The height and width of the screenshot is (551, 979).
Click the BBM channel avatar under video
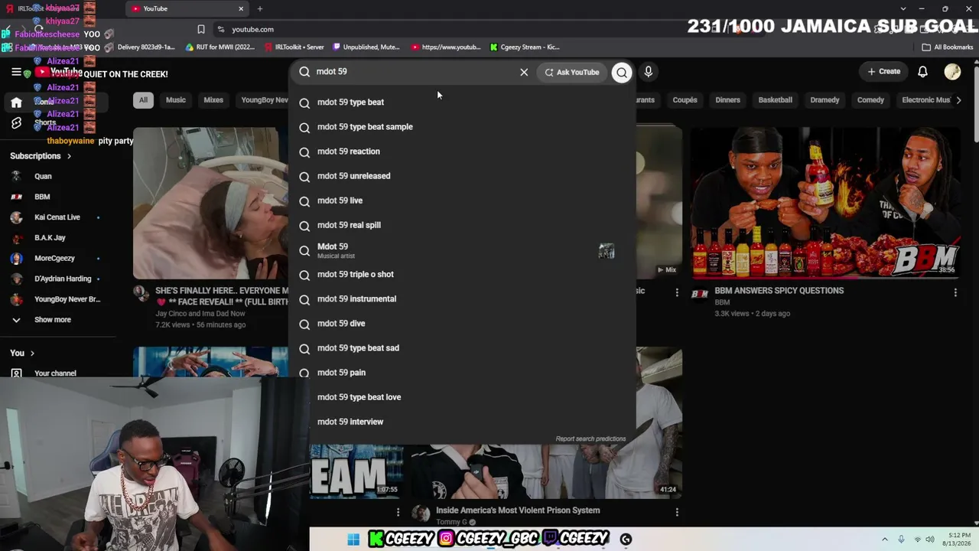point(699,293)
